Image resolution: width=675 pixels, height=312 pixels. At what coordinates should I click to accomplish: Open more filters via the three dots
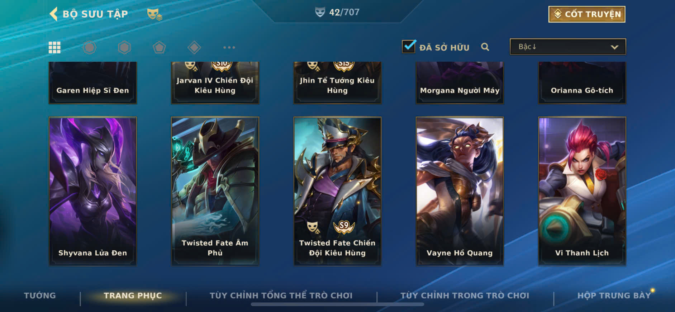coord(229,47)
